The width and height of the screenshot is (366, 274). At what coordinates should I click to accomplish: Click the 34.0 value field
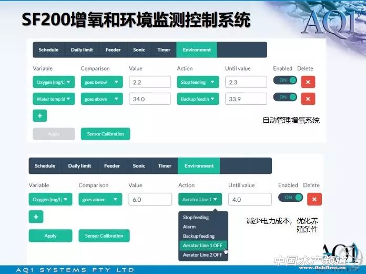pyautogui.click(x=149, y=99)
